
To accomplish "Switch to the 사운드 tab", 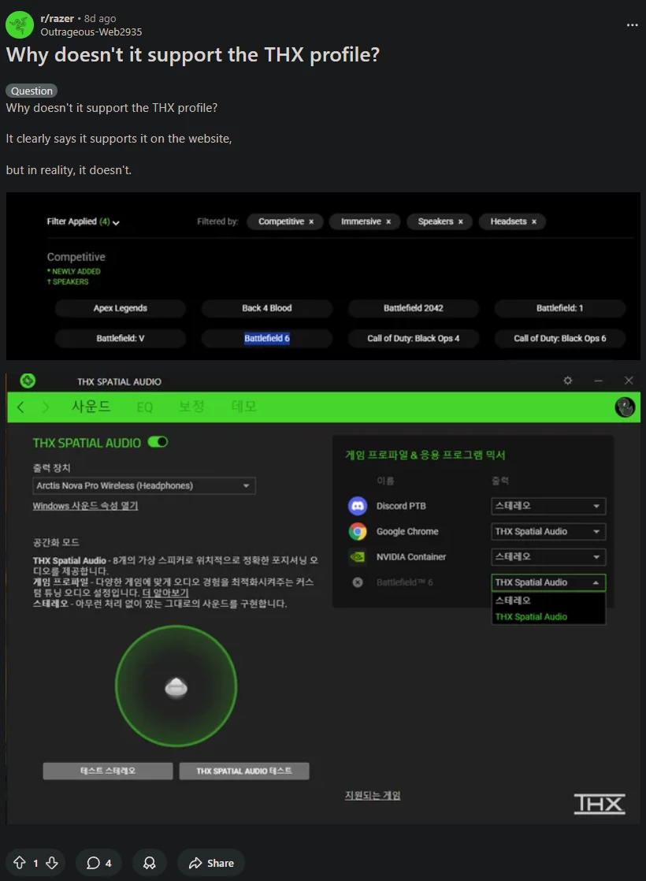I will (x=91, y=407).
